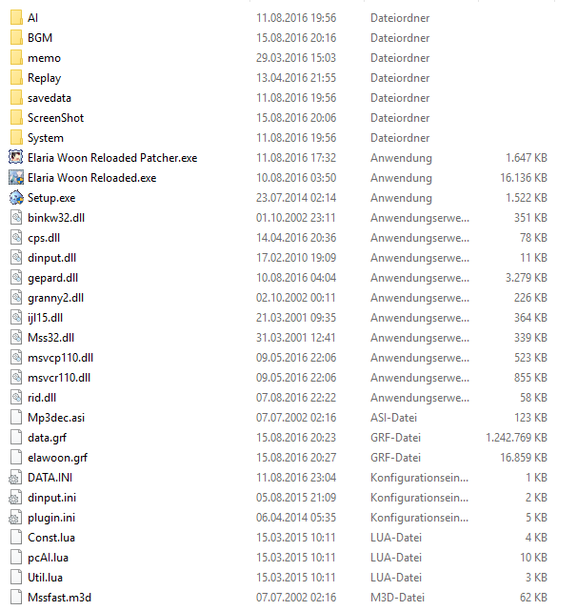Click the memo folder icon
Viewport: 577px width, 610px height.
pyautogui.click(x=16, y=58)
